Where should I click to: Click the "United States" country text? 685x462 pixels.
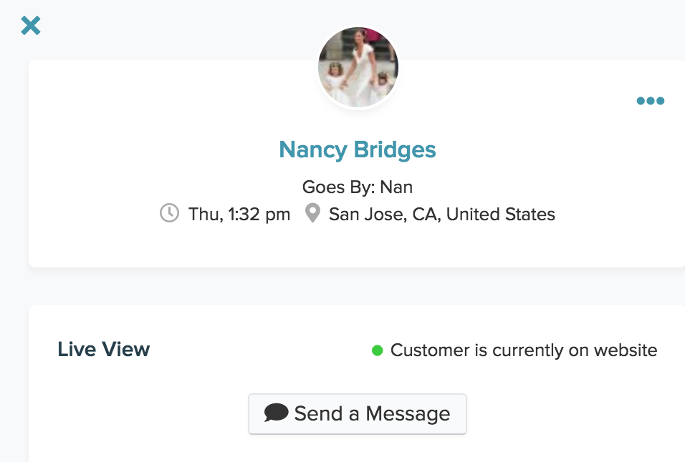pyautogui.click(x=500, y=214)
